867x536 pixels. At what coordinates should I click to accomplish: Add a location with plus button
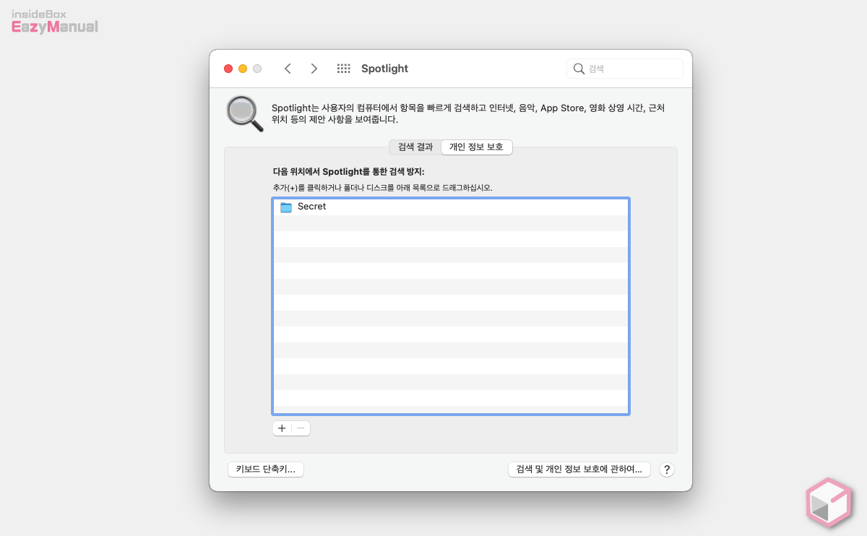(282, 428)
